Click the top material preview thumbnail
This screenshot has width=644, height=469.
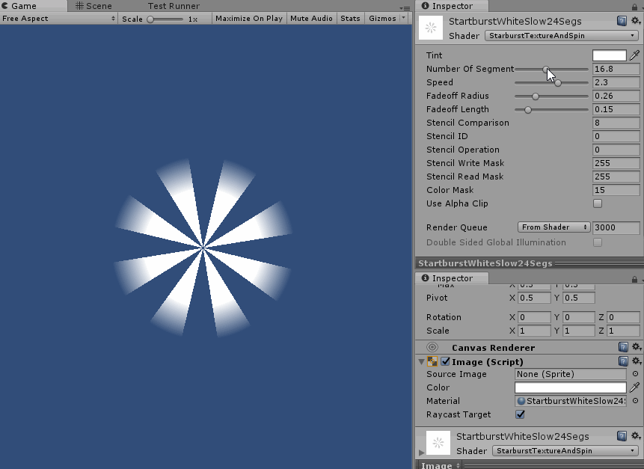pyautogui.click(x=431, y=28)
